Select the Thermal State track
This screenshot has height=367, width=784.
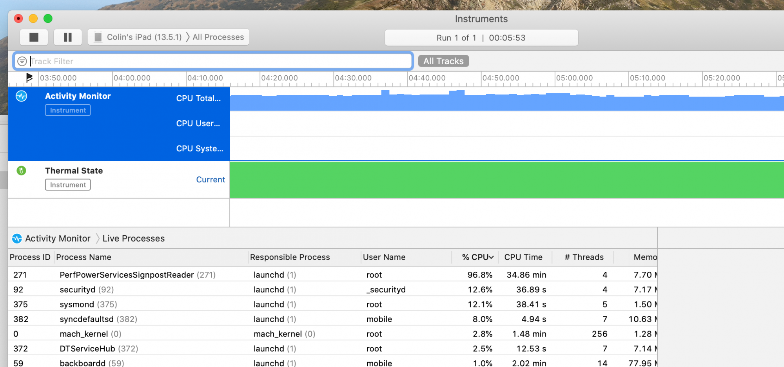pos(119,180)
